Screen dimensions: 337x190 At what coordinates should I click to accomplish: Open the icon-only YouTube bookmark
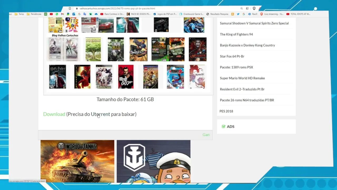click(x=51, y=14)
